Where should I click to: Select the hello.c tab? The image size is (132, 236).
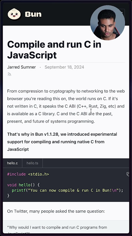(x=12, y=163)
